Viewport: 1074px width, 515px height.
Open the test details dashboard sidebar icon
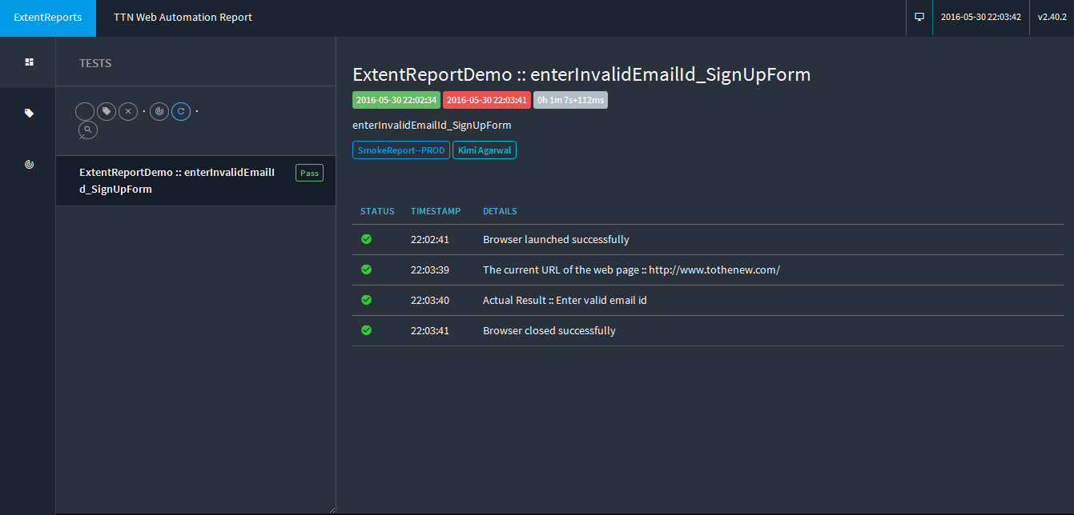[29, 62]
